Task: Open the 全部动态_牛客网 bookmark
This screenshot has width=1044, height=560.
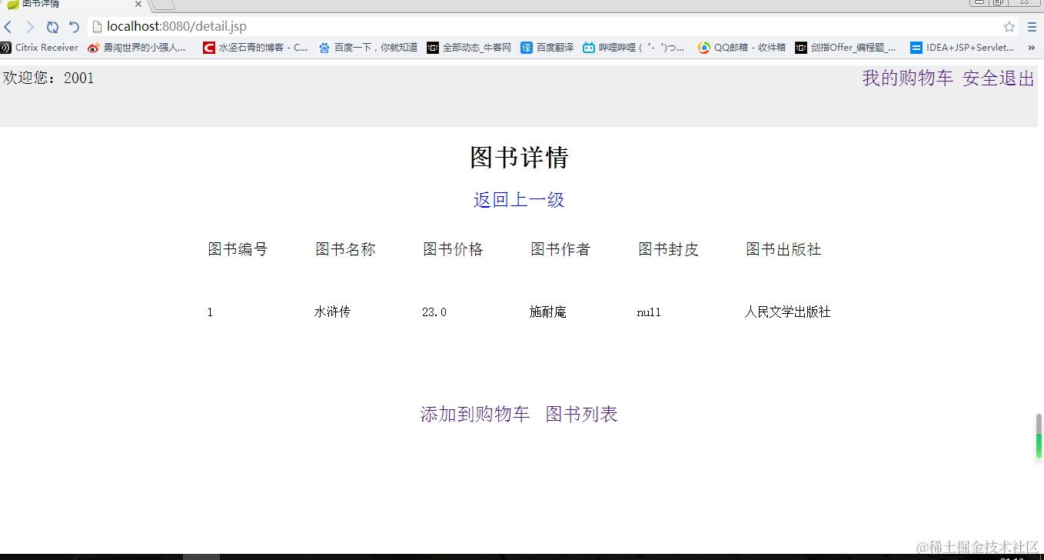Action: point(469,47)
